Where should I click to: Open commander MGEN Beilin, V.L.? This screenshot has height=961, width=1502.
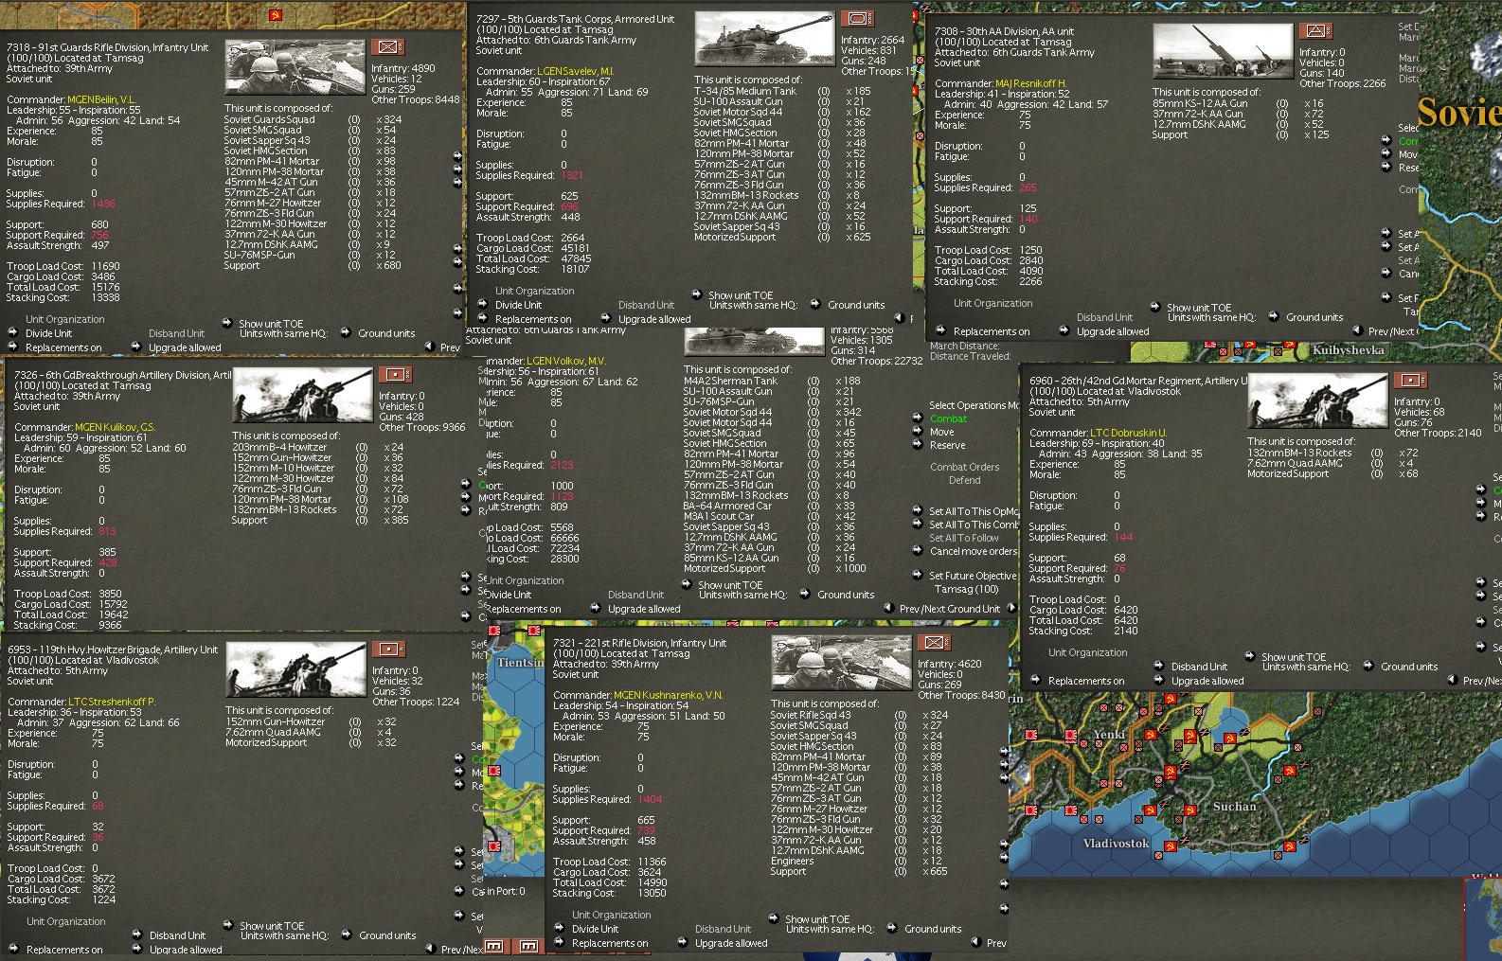101,99
